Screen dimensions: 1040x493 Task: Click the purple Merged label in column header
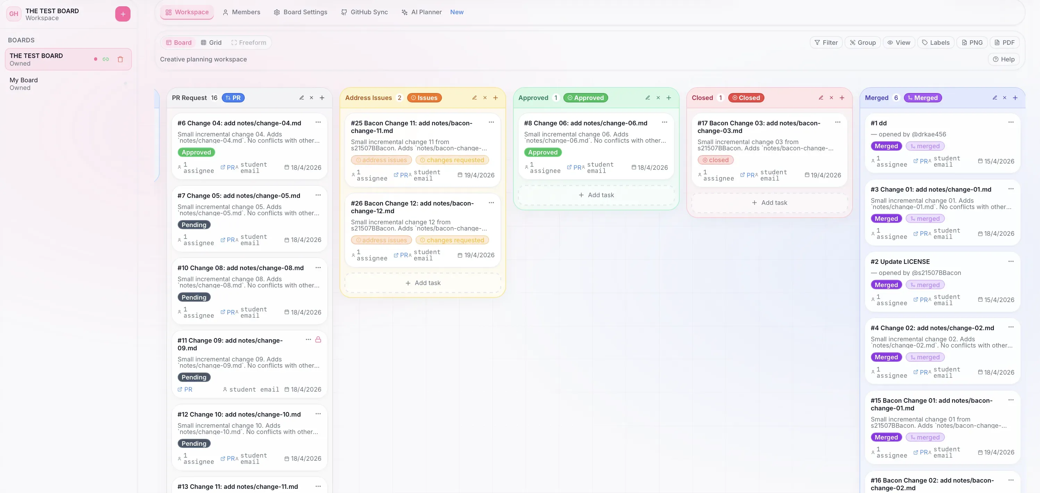(923, 98)
